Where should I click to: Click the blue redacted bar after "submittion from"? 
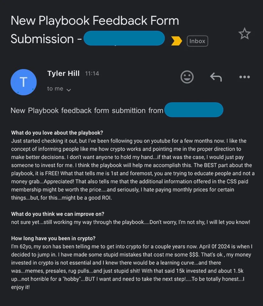pyautogui.click(x=194, y=110)
